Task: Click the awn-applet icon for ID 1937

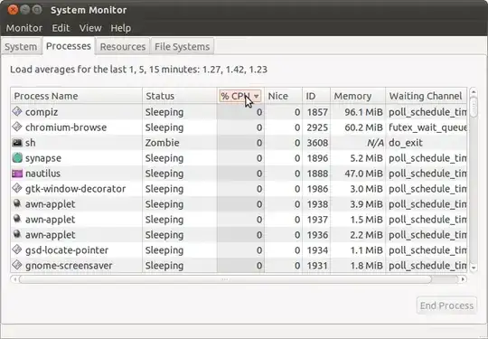Action: click(17, 219)
